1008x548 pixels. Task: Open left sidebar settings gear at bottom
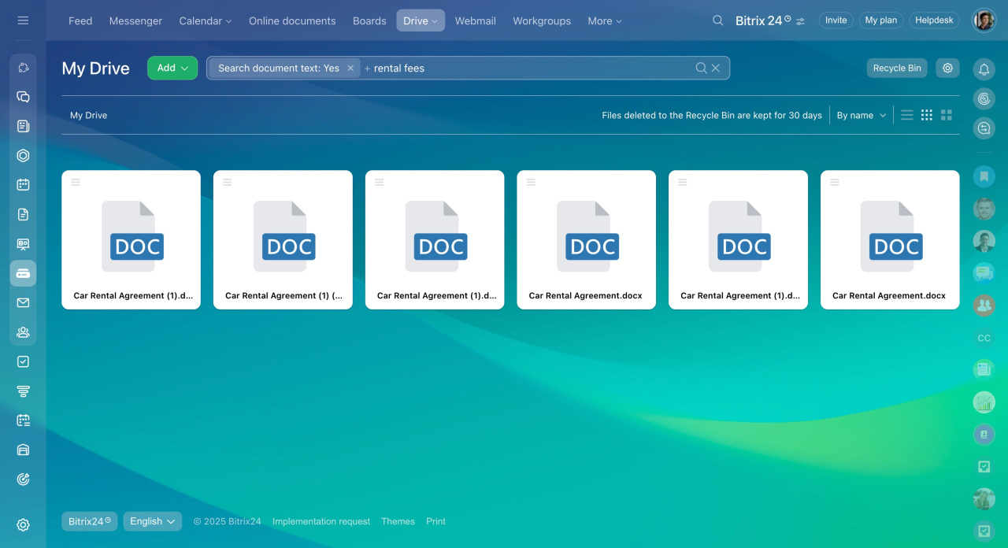tap(23, 525)
